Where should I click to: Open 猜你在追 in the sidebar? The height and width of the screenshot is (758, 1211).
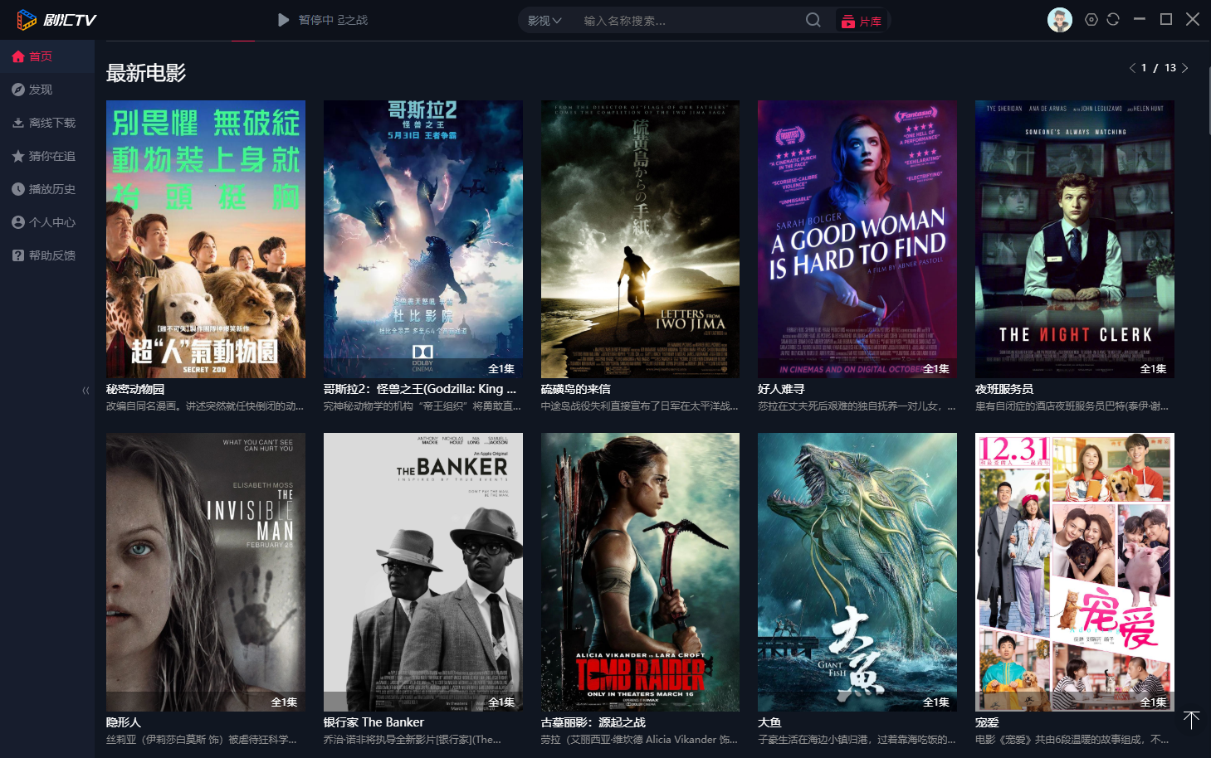click(47, 156)
